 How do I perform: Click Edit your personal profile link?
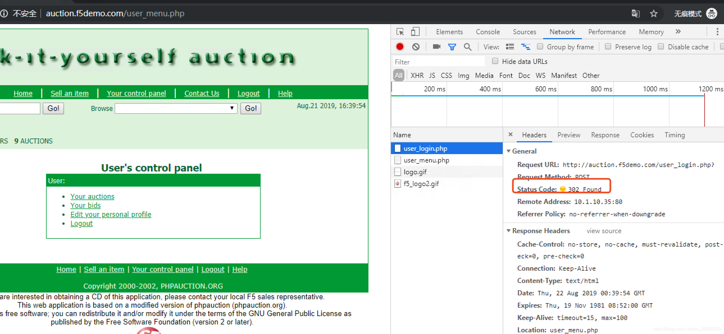(x=110, y=214)
